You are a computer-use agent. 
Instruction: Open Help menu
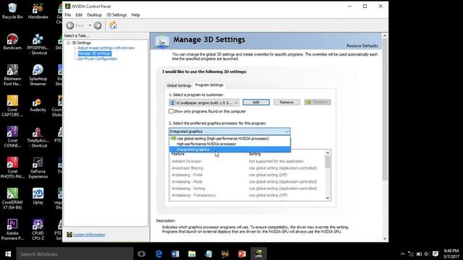click(135, 14)
